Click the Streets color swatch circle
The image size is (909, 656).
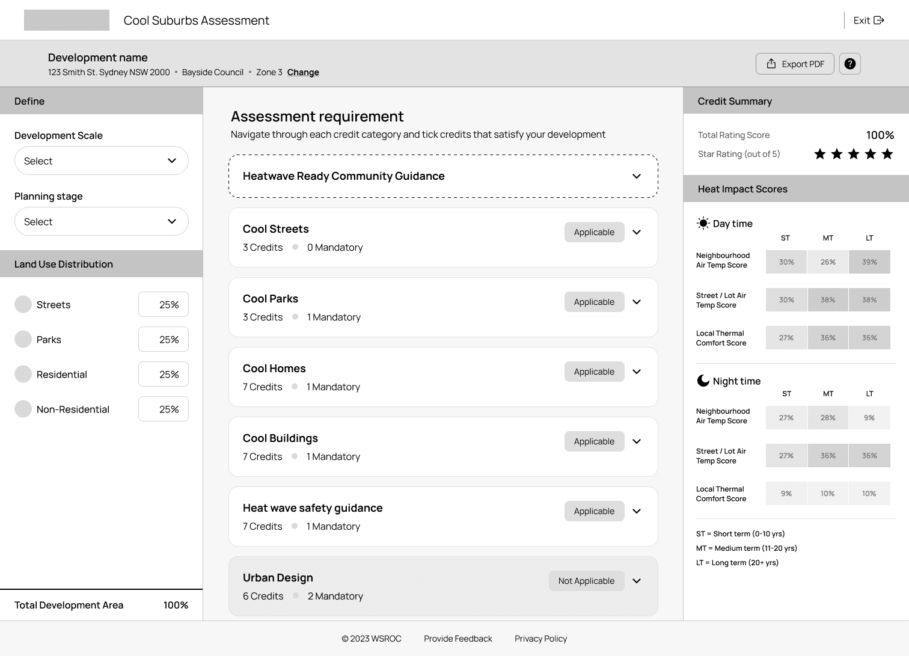(23, 305)
